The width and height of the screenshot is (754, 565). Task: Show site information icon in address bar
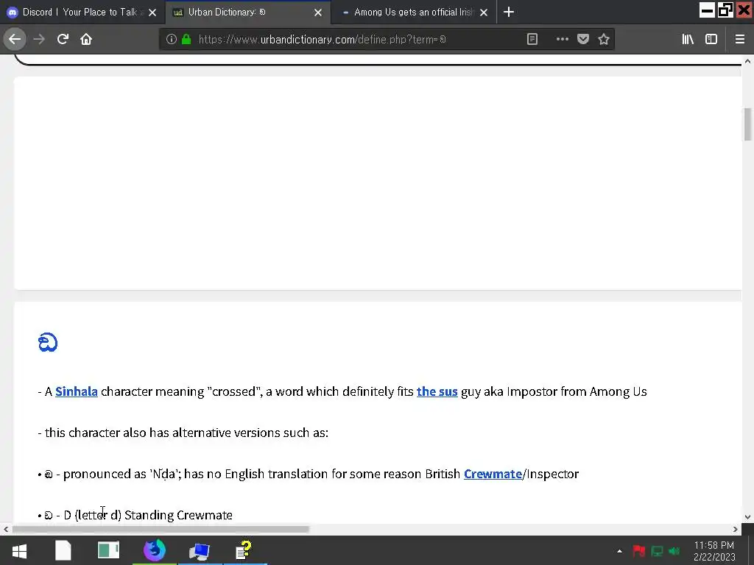click(171, 40)
